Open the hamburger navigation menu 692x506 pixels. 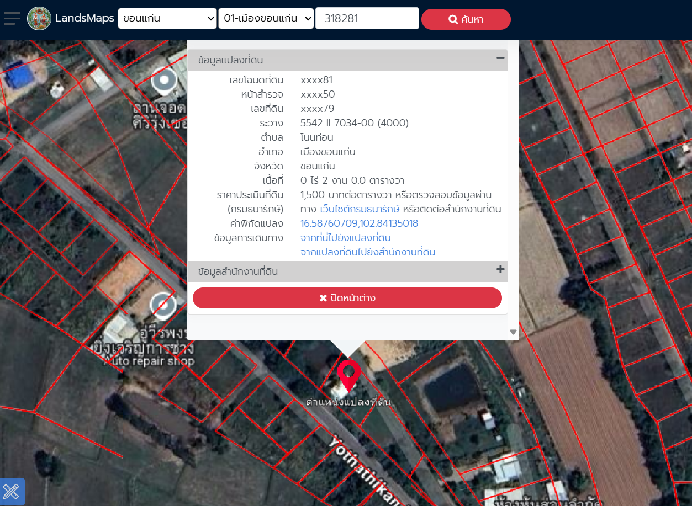coord(12,18)
